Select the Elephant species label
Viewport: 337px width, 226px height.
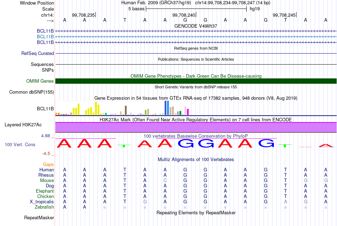(45, 191)
